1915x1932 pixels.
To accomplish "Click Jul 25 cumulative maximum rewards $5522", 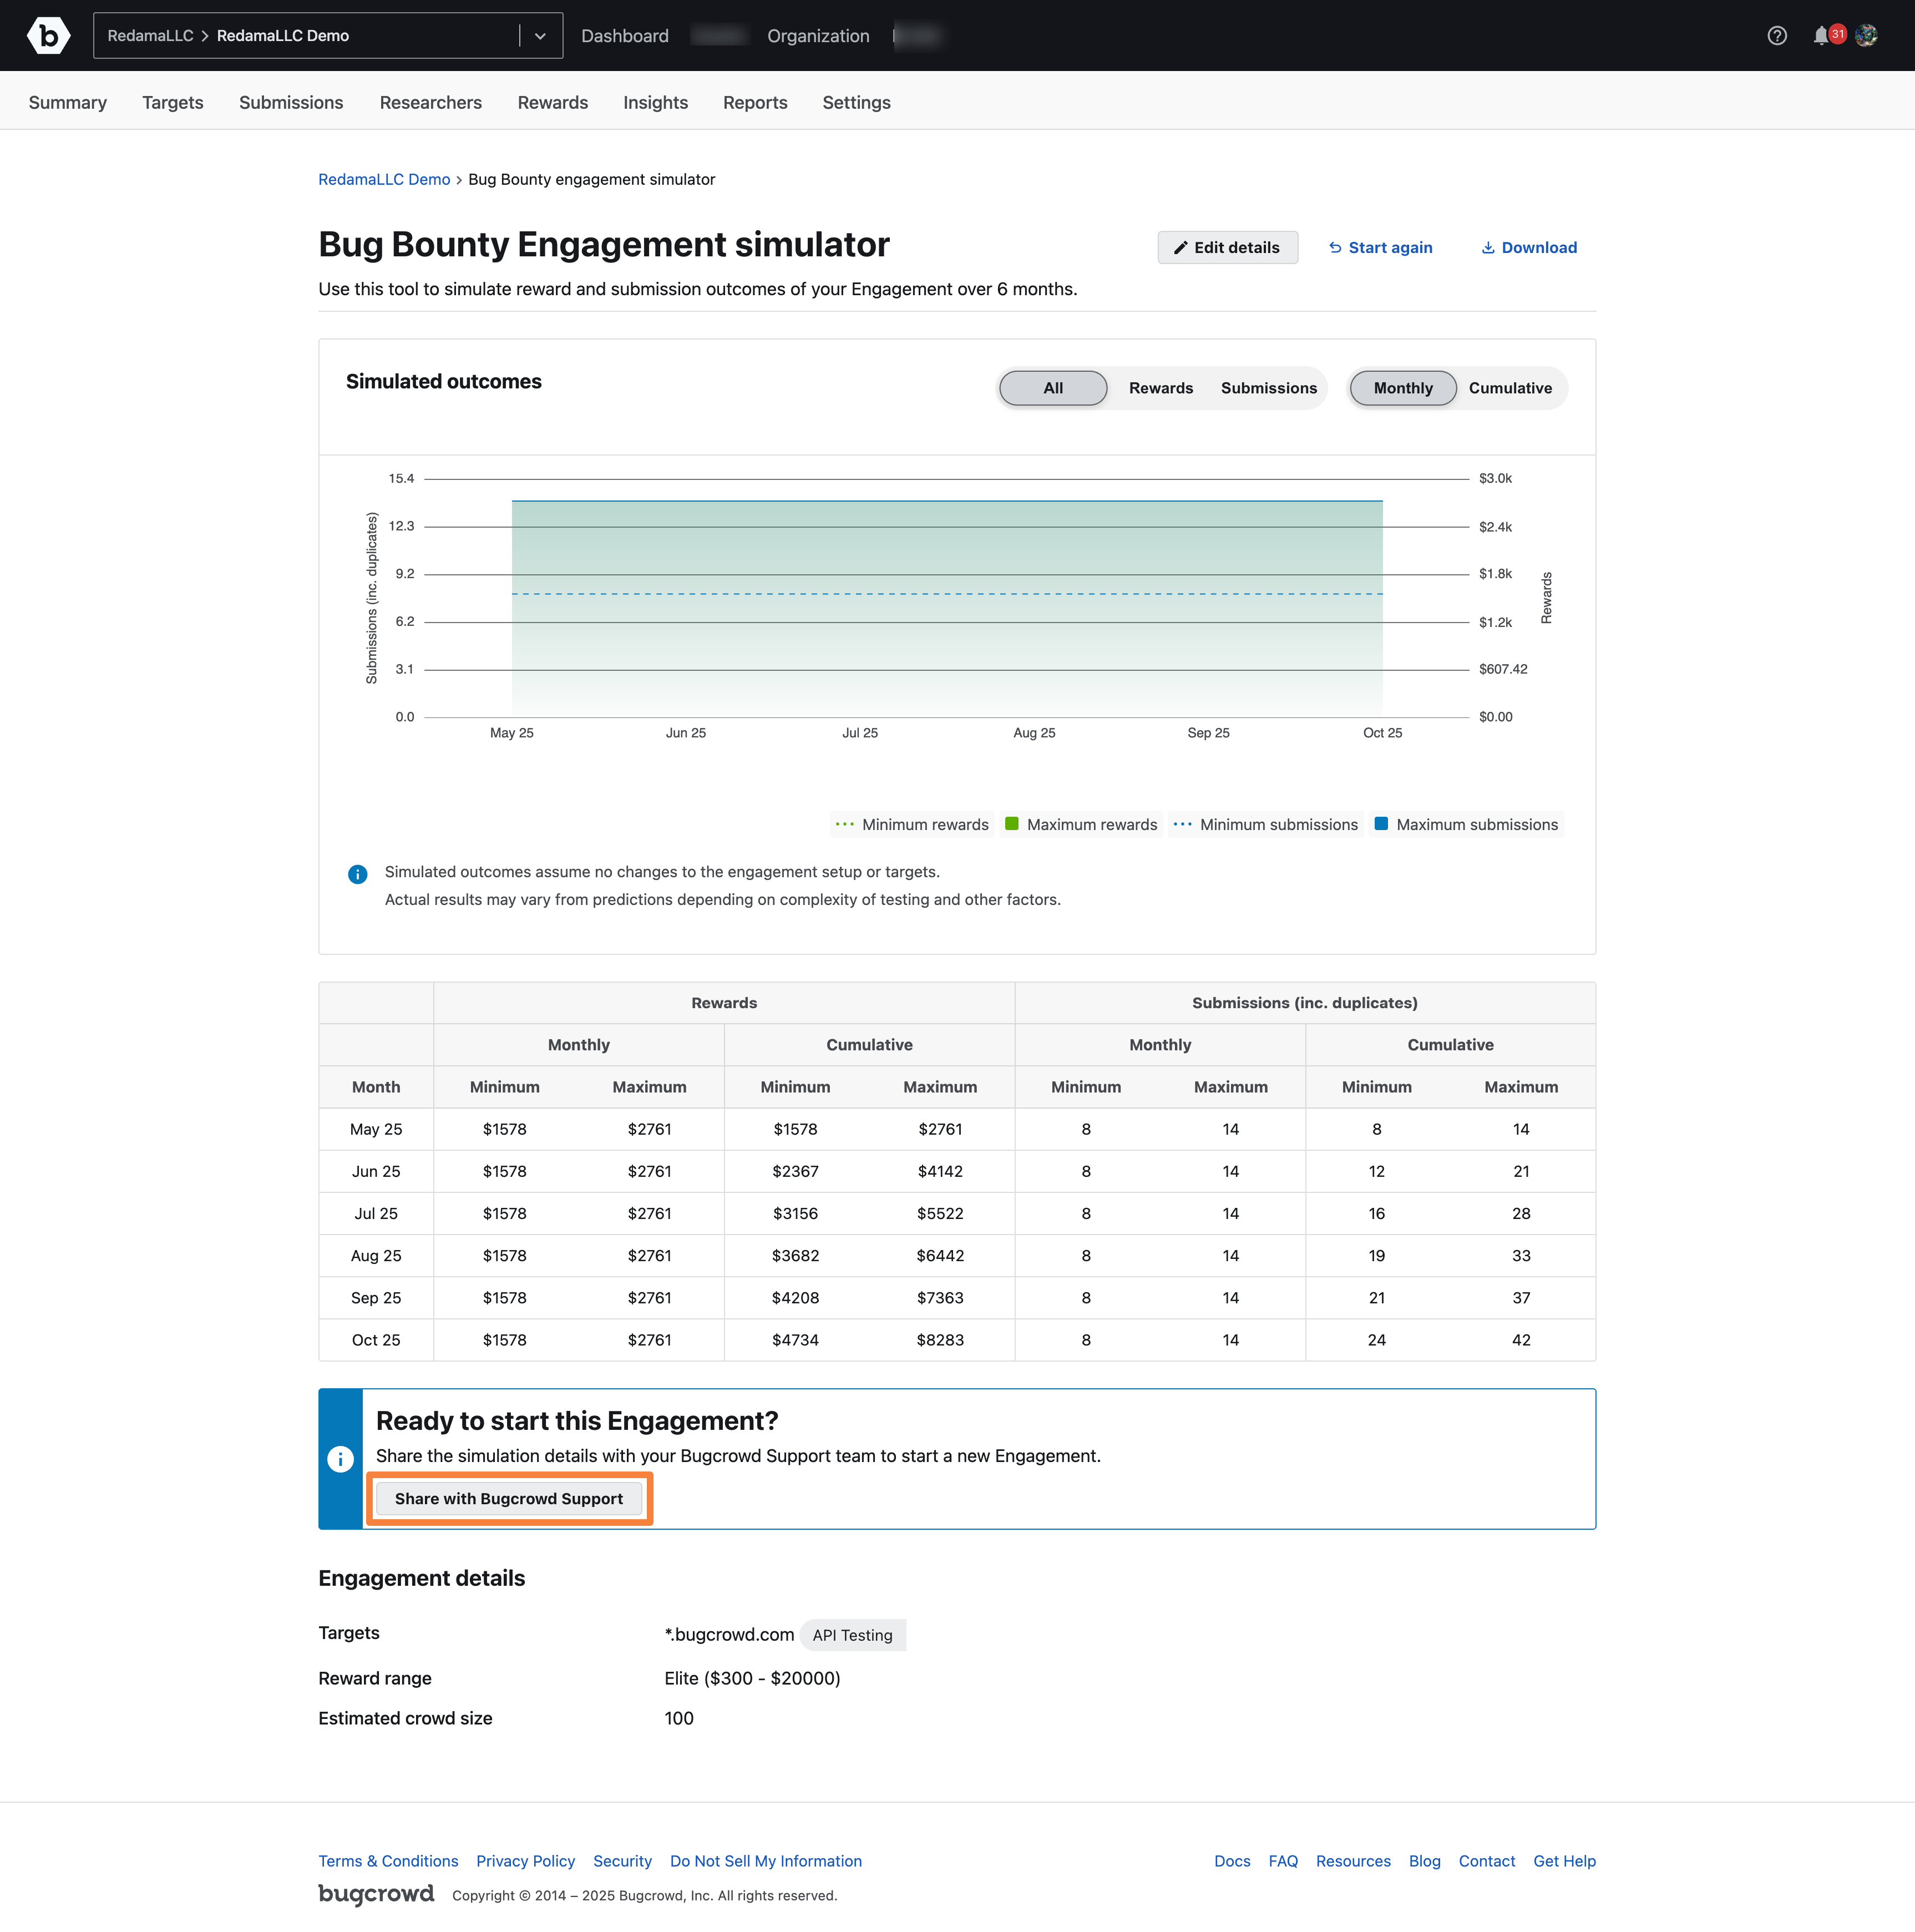I will [x=940, y=1214].
